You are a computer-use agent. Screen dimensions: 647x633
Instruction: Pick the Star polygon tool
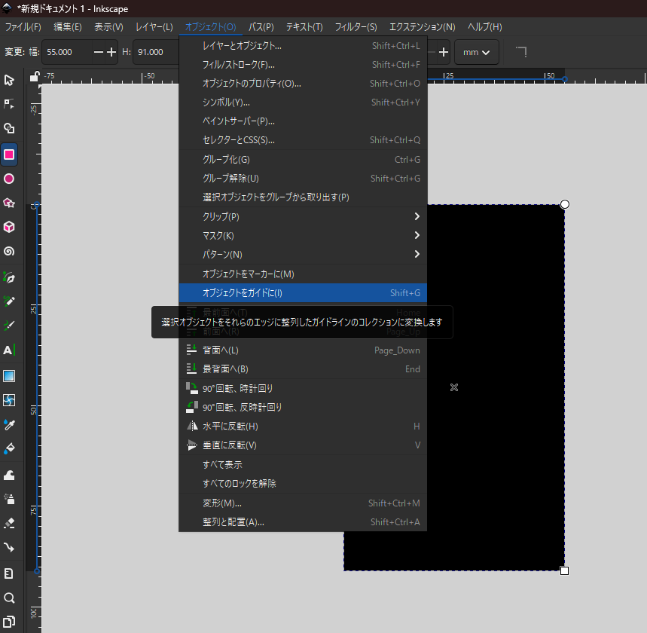pyautogui.click(x=9, y=203)
